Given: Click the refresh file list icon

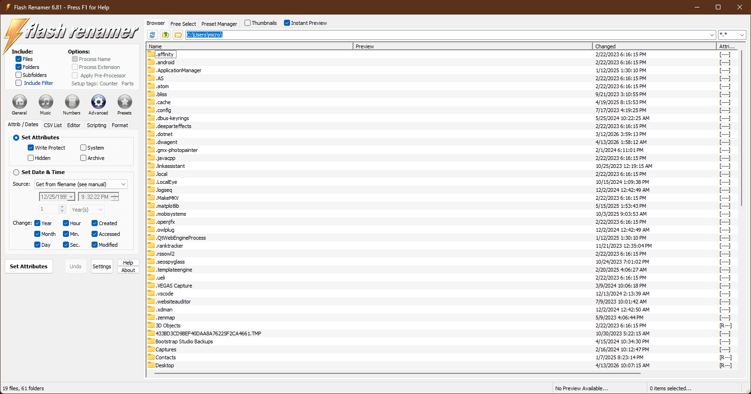Looking at the screenshot, I should (152, 35).
